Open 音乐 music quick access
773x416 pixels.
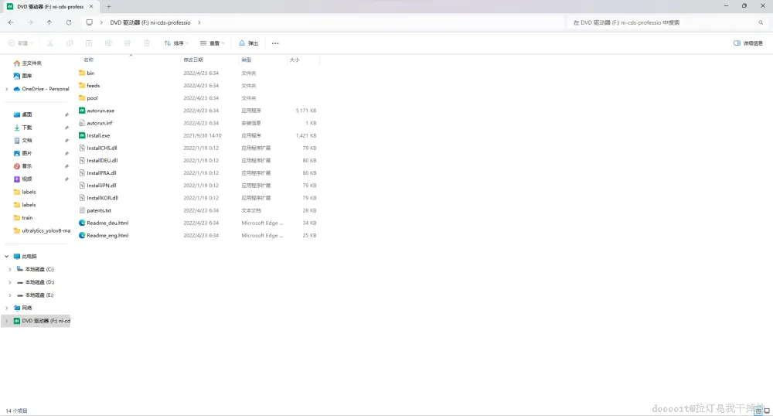click(22, 166)
